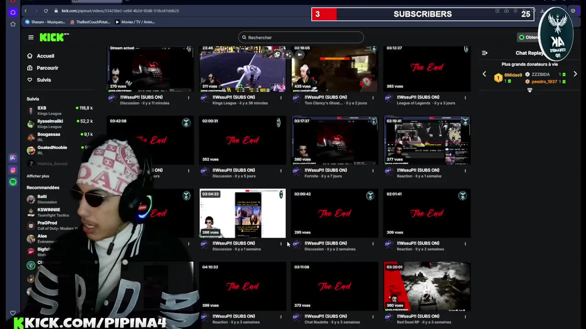Open the 03:12:27 League of Legends video
Screen dimensions: 586x329
point(427,69)
